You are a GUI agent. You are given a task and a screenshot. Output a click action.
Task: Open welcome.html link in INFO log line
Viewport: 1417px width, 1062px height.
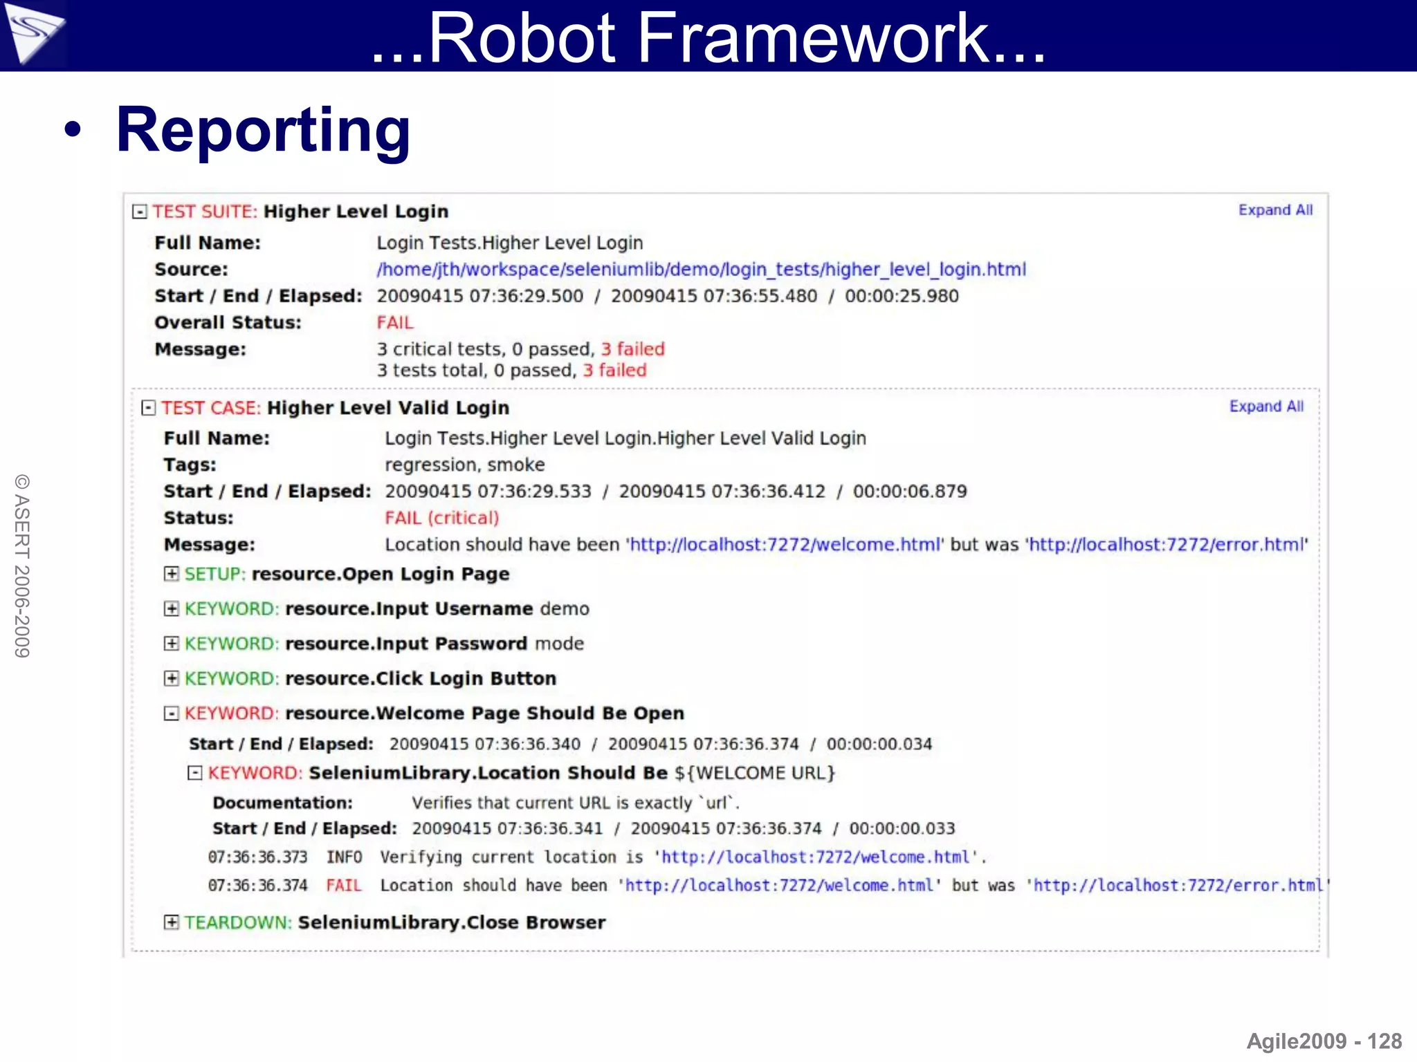tap(816, 857)
